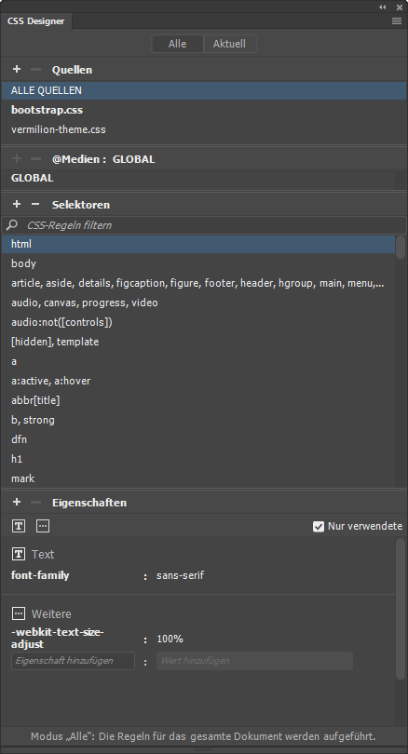
Task: Click the @Medien : GLOBAL heading
Action: pyautogui.click(x=103, y=159)
